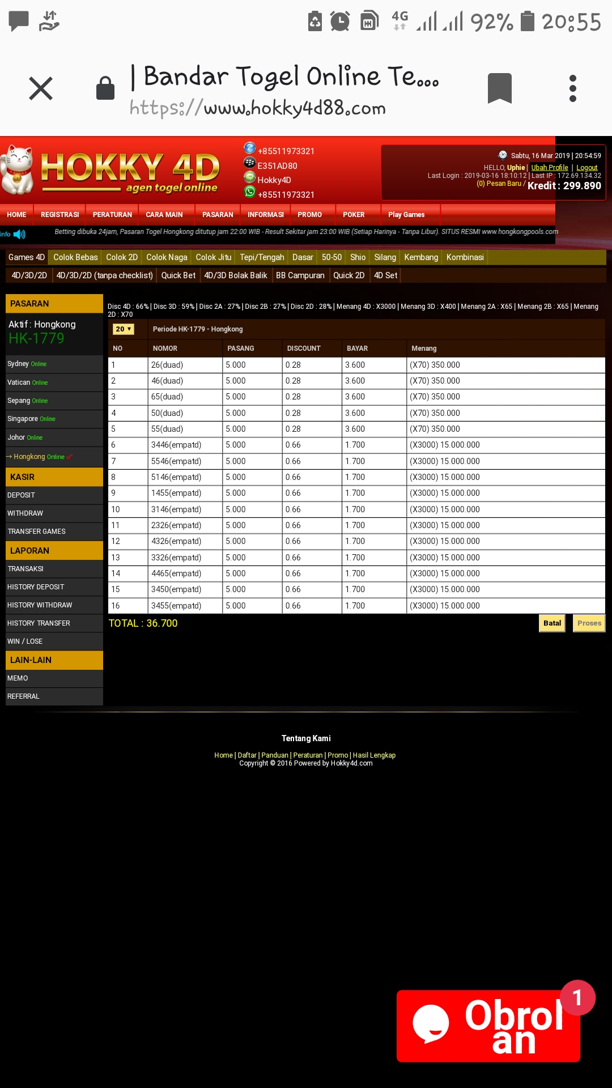Open the PASARAN menu
This screenshot has width=612, height=1088.
pyautogui.click(x=218, y=215)
